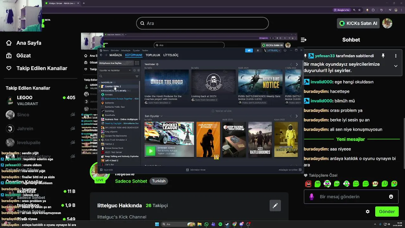405x228 pixels.
Task: Edit channel info with the pencil button
Action: click(x=275, y=206)
